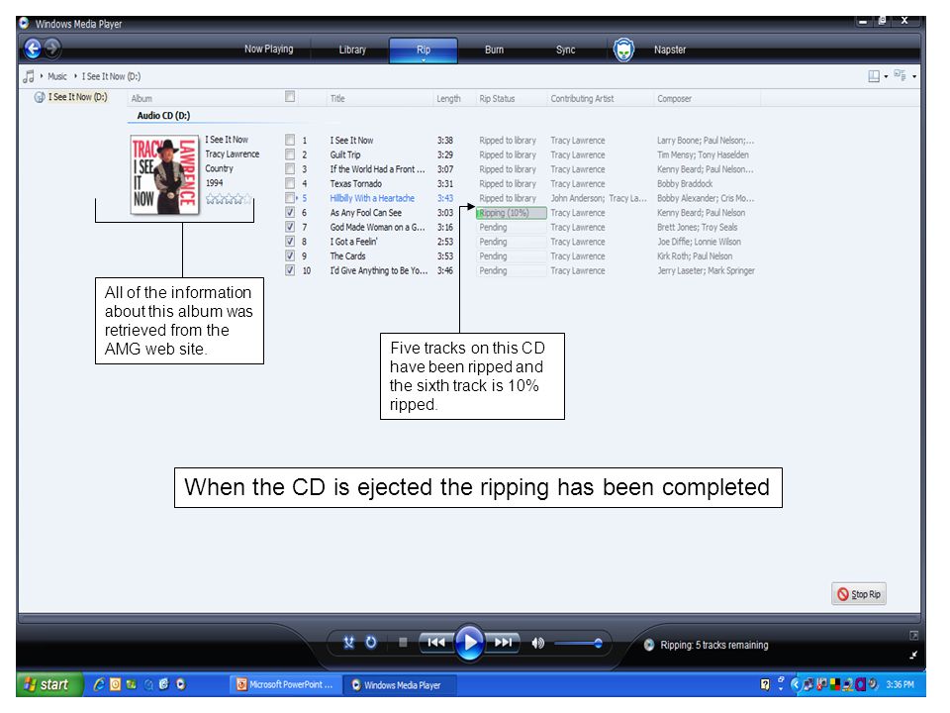Uncheck track 10 I'd Give Anything

290,271
